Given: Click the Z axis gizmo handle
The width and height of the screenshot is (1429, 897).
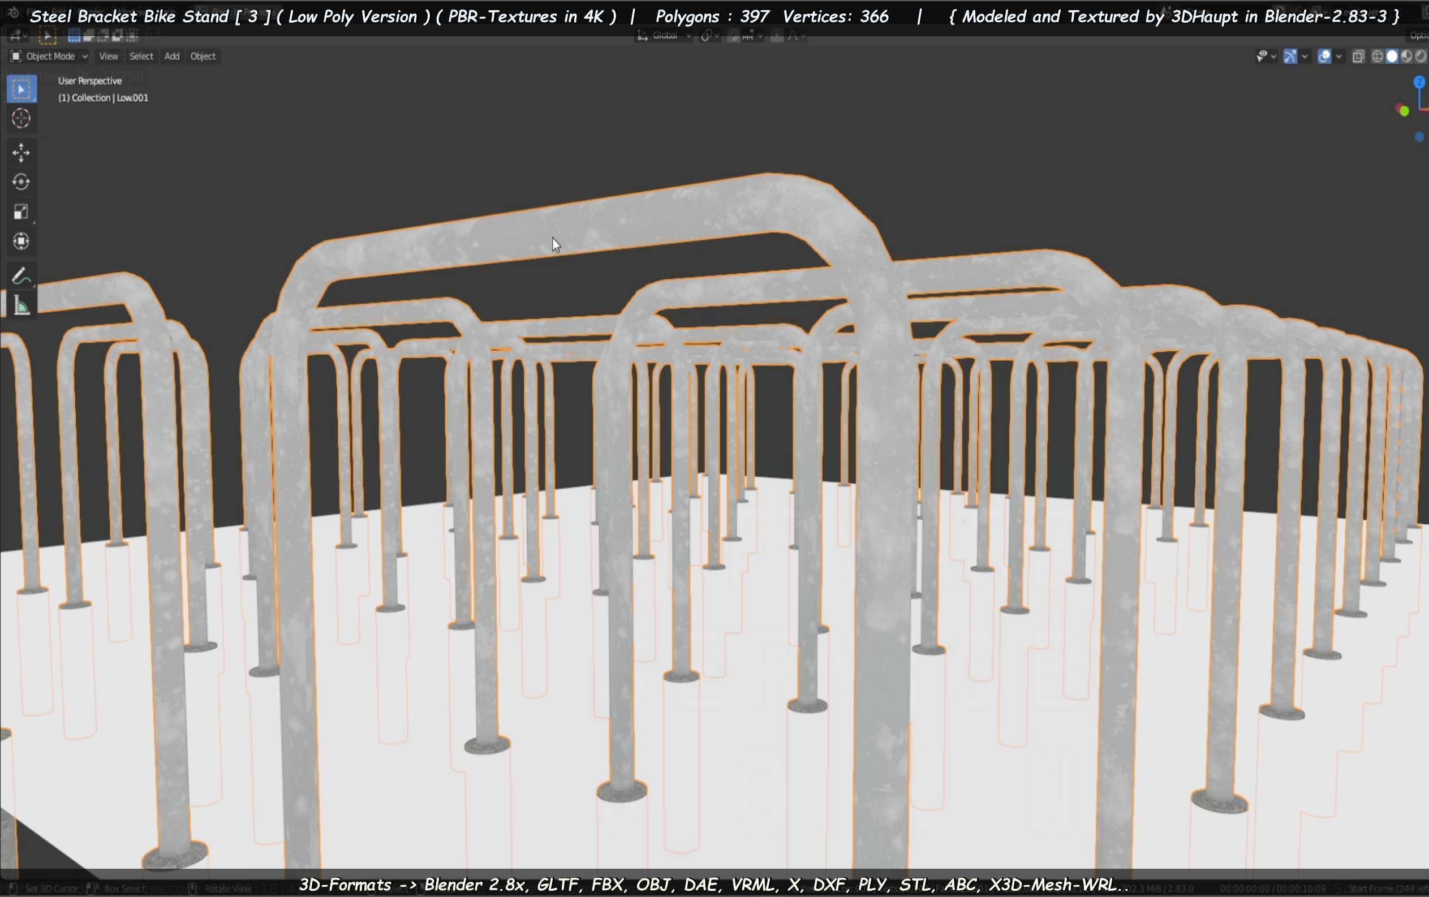Looking at the screenshot, I should click(1419, 82).
